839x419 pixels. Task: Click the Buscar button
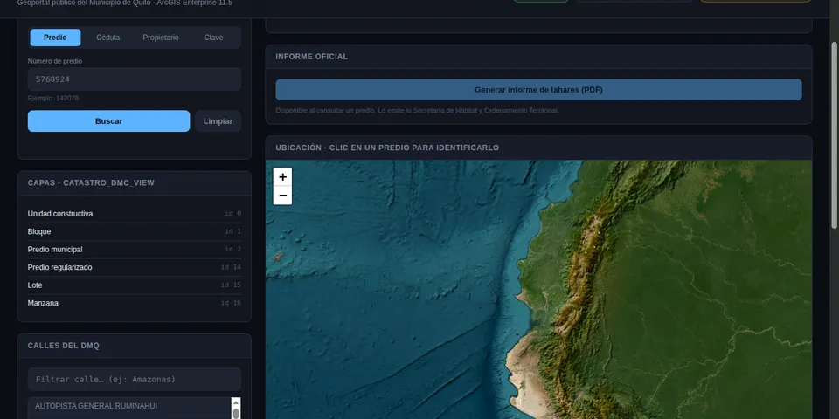pyautogui.click(x=108, y=121)
